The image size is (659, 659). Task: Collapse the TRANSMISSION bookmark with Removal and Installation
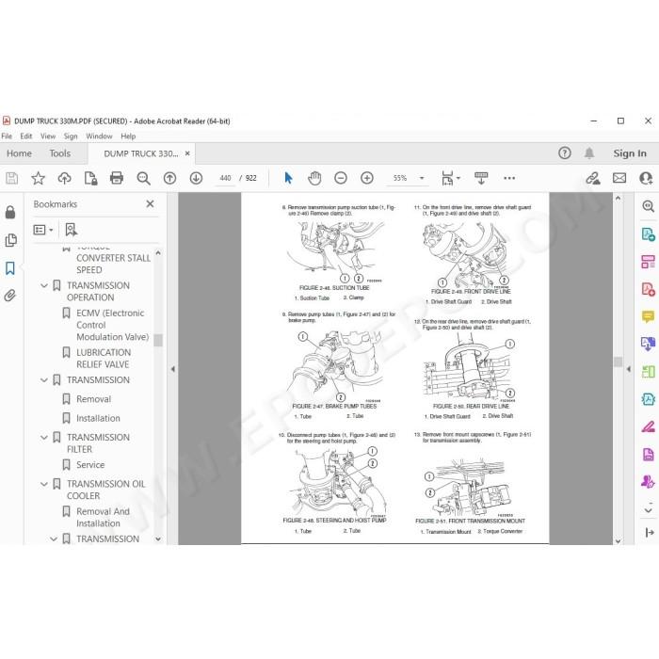(44, 380)
